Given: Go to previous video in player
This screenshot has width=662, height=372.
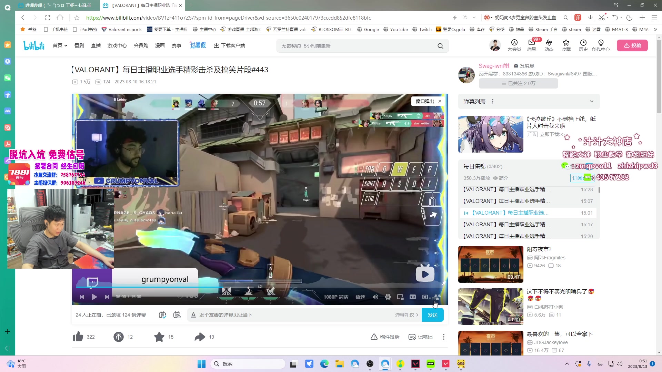Looking at the screenshot, I should [x=82, y=297].
